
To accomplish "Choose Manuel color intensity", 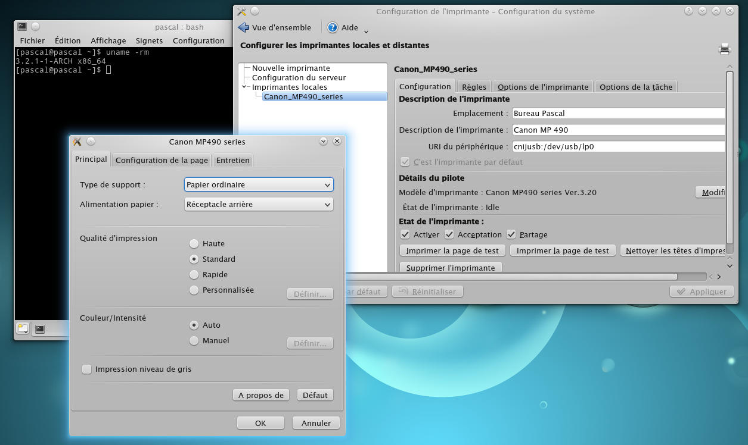I will click(x=194, y=340).
